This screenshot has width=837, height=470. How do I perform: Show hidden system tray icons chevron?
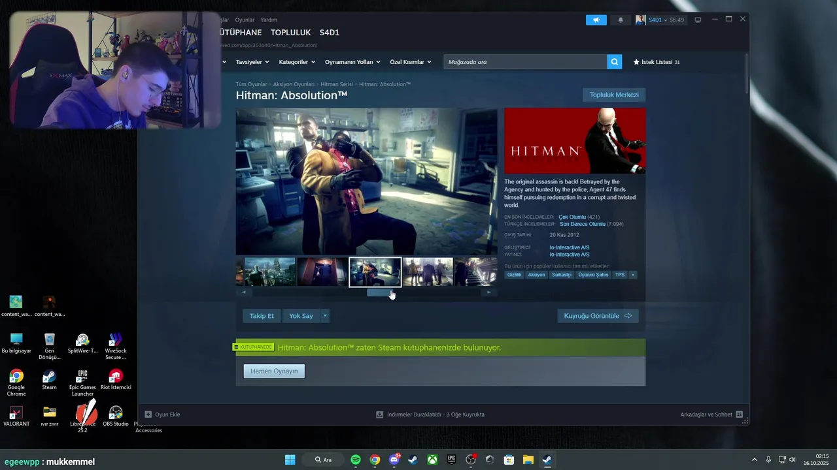(x=754, y=460)
